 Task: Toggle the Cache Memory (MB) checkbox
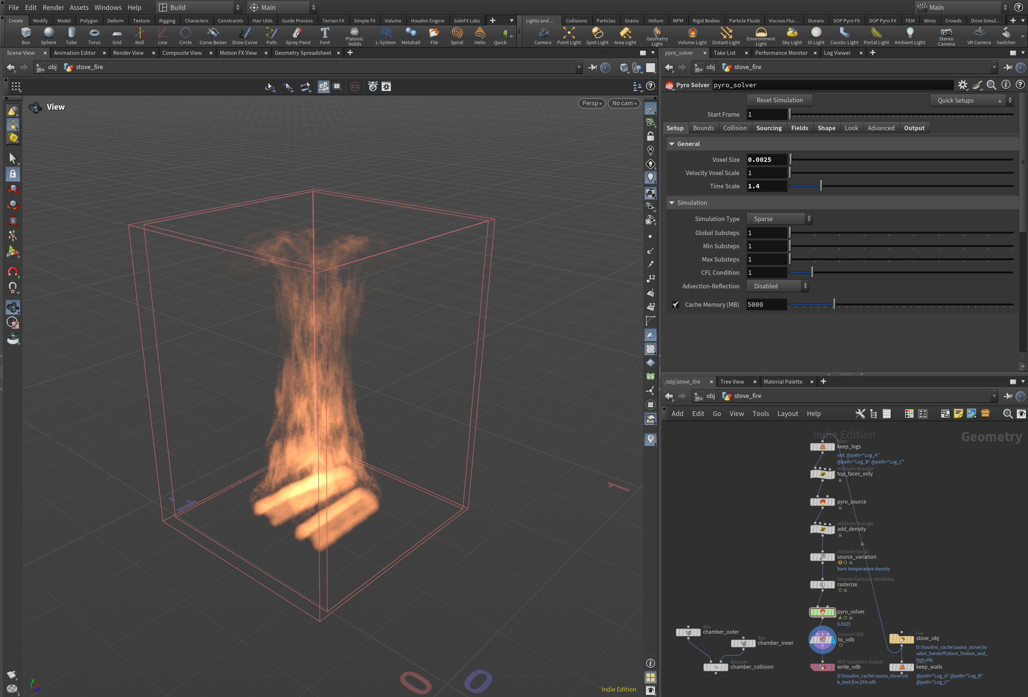pyautogui.click(x=675, y=305)
